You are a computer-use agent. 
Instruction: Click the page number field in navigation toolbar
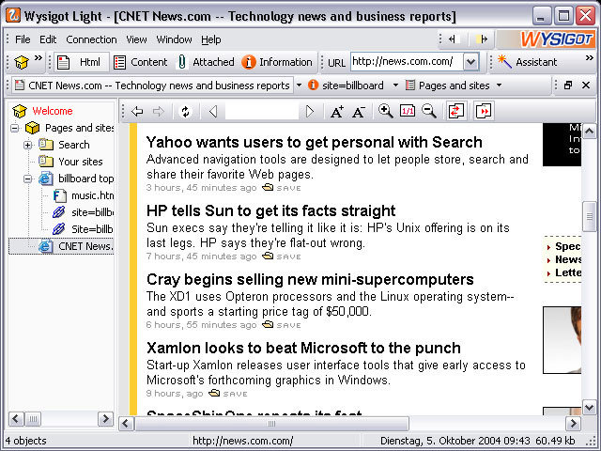click(x=261, y=112)
